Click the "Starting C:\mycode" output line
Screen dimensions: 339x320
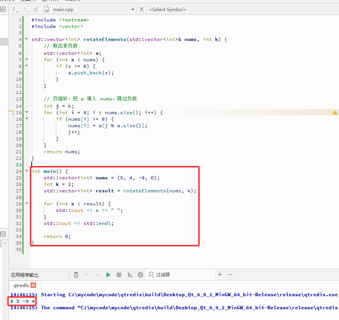tap(174, 295)
